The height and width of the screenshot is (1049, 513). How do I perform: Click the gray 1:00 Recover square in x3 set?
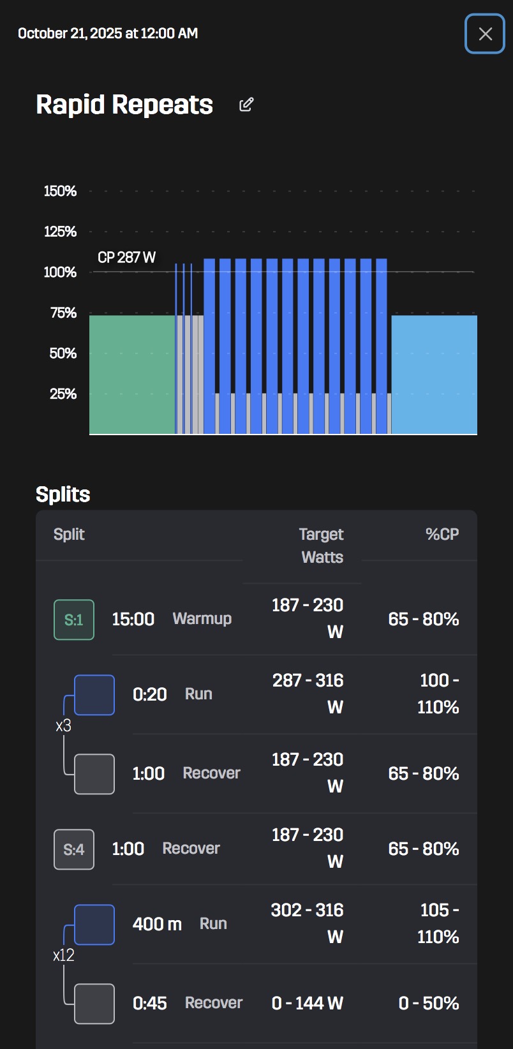click(x=94, y=774)
